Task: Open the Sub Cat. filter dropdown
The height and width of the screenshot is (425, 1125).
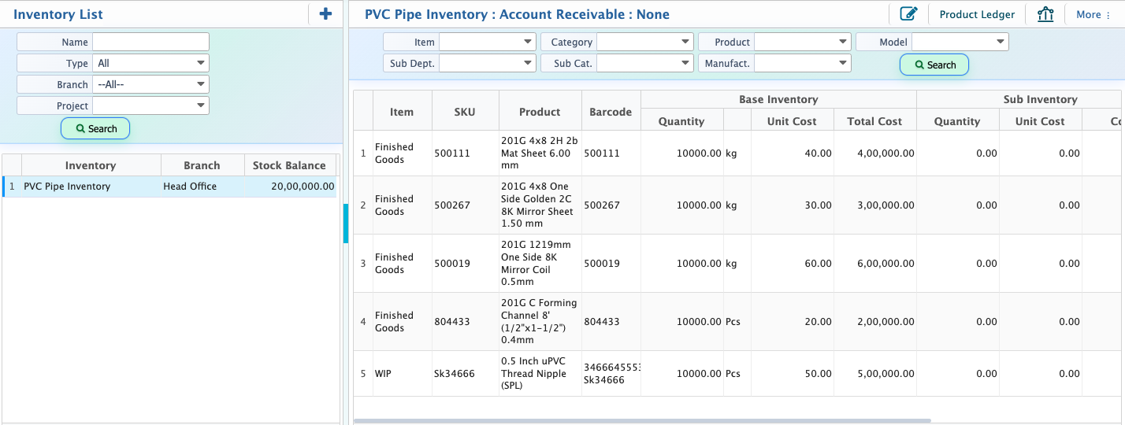Action: pyautogui.click(x=645, y=63)
